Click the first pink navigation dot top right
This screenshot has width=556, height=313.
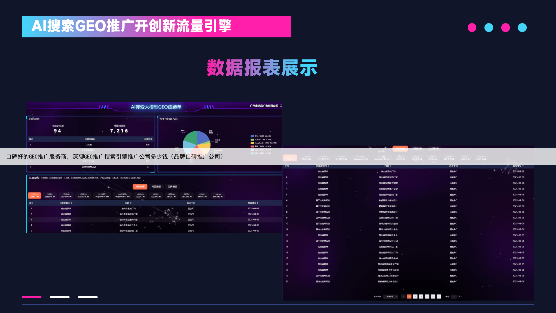click(472, 28)
